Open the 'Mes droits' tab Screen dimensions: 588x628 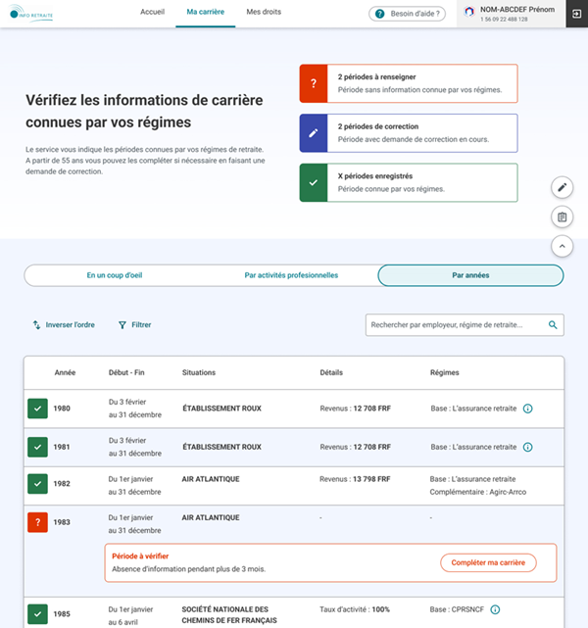(x=264, y=14)
